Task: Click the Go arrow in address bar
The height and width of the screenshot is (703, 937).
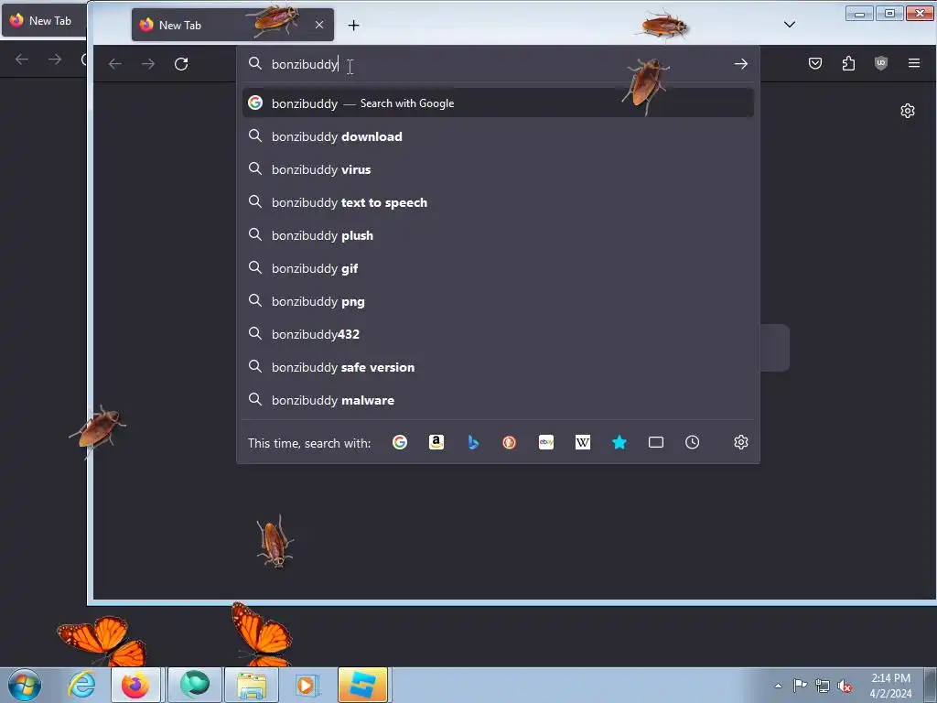Action: click(741, 63)
